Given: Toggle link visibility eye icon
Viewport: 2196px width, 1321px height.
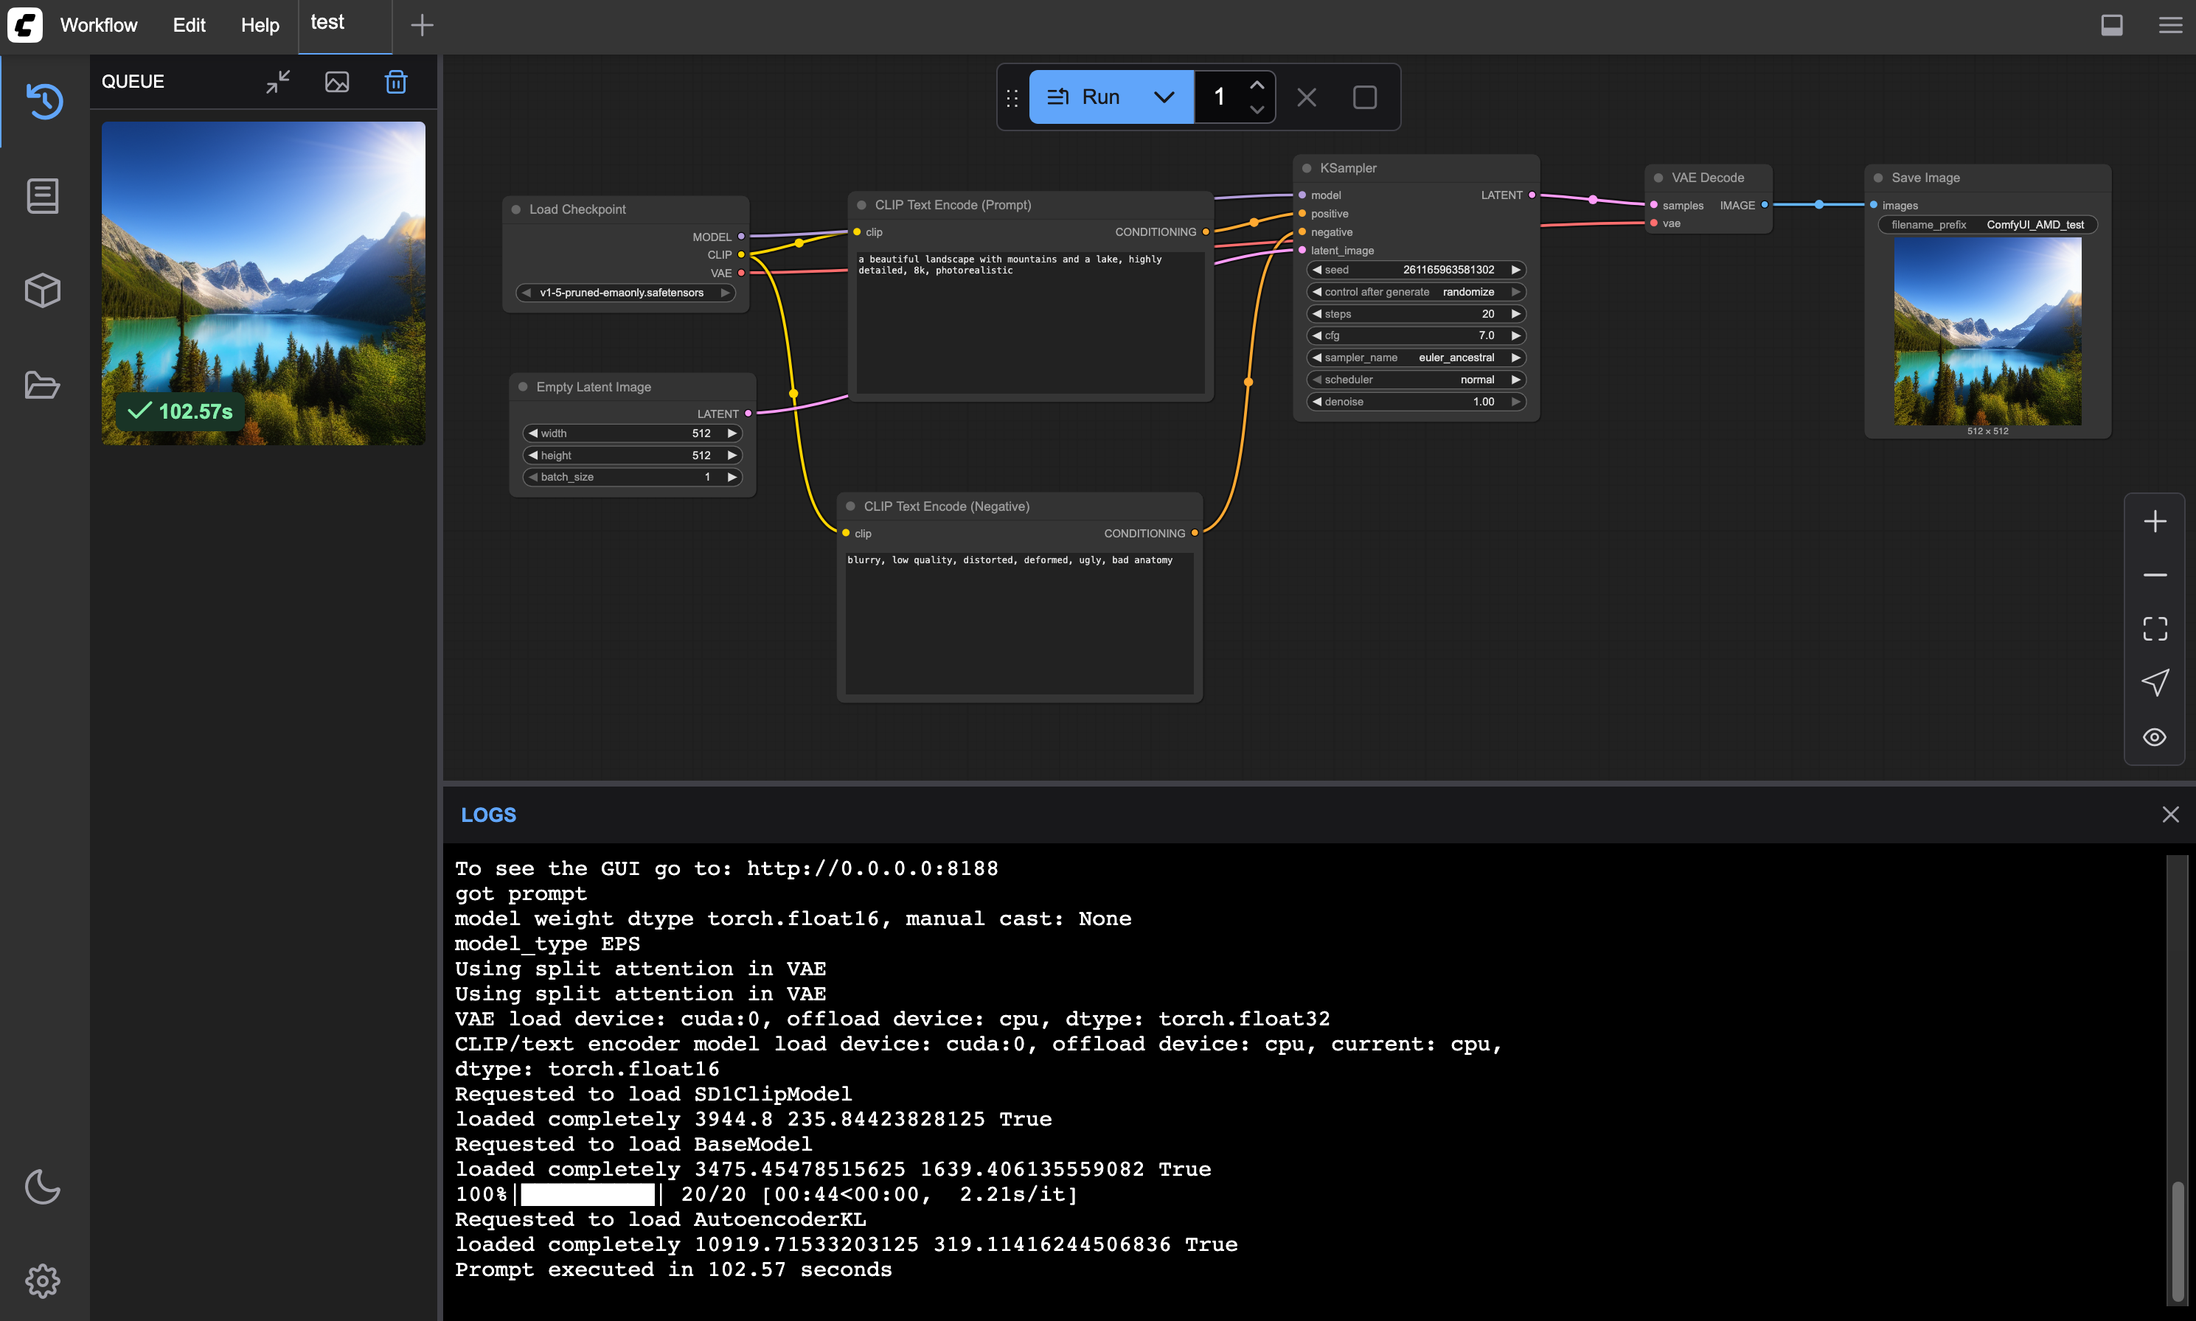Looking at the screenshot, I should [x=2154, y=737].
